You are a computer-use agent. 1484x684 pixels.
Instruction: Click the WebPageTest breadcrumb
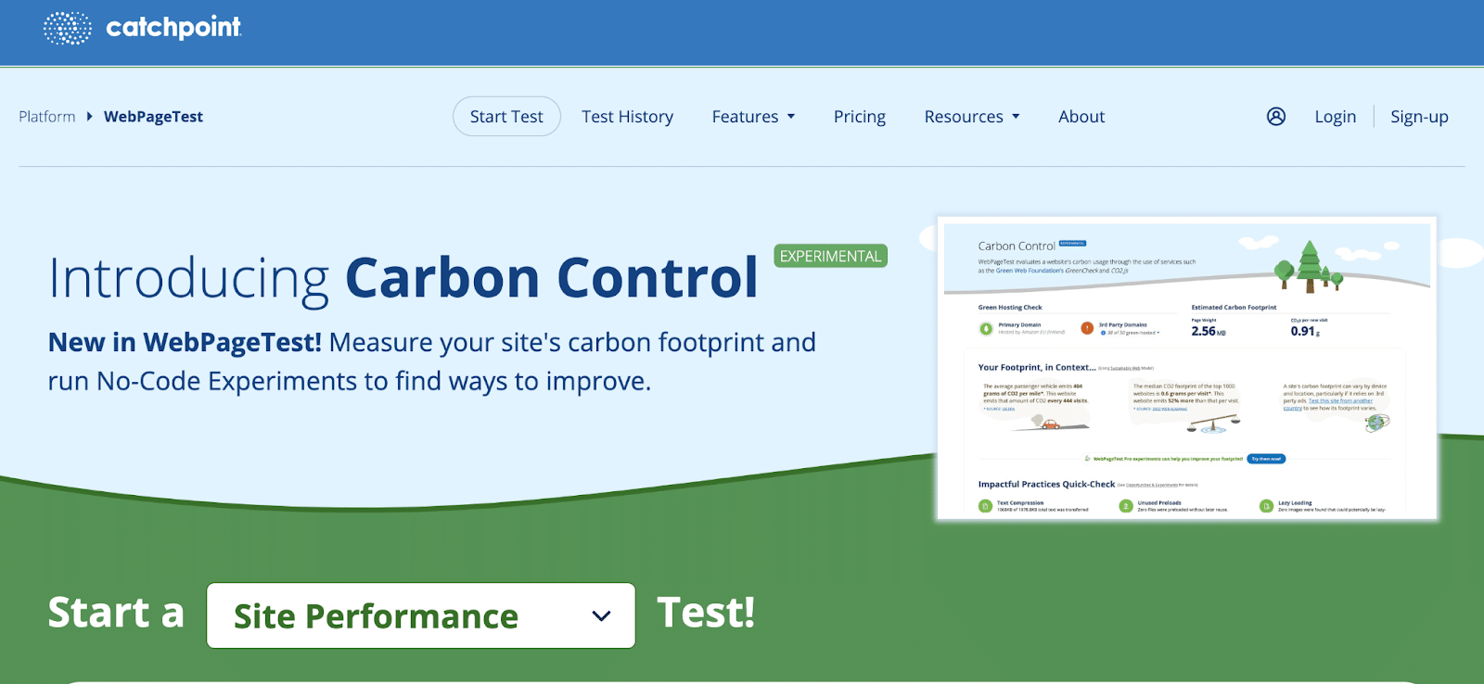click(153, 117)
